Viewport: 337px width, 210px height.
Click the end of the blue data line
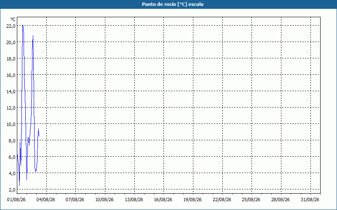click(39, 136)
